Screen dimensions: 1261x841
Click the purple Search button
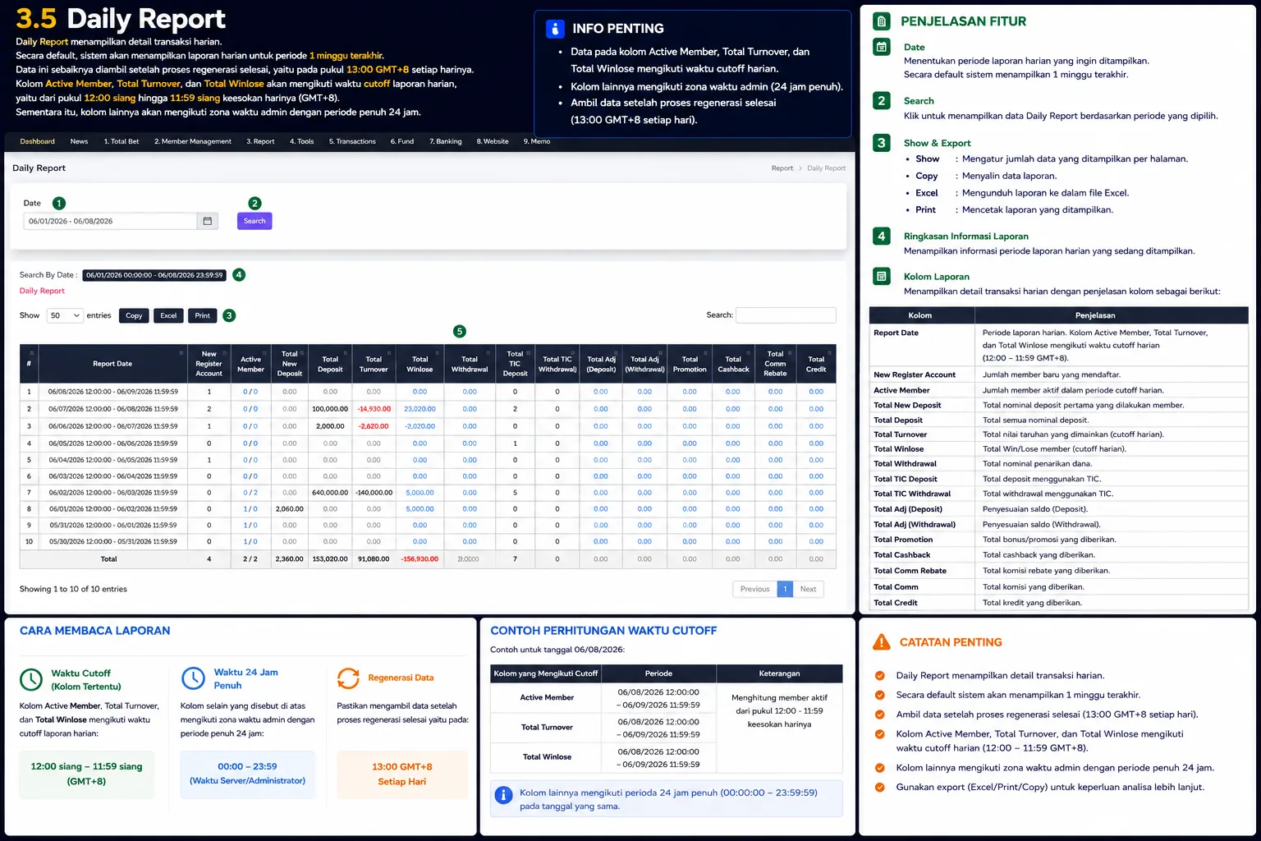coord(254,221)
